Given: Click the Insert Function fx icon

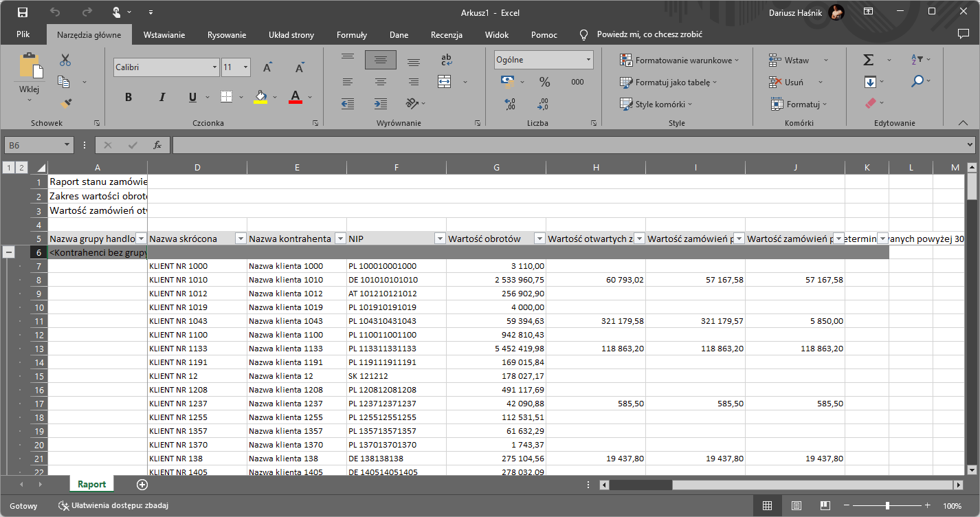Looking at the screenshot, I should [x=157, y=145].
